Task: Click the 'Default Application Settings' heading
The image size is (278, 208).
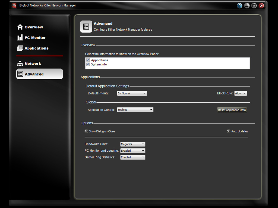Action: tap(107, 86)
